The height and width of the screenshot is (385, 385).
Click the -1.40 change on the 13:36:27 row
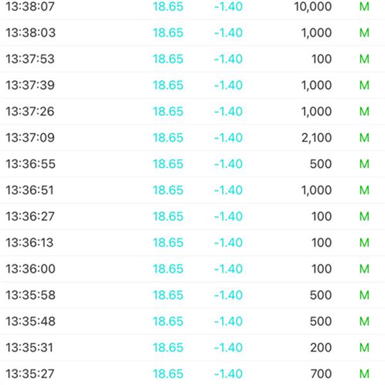(x=228, y=217)
